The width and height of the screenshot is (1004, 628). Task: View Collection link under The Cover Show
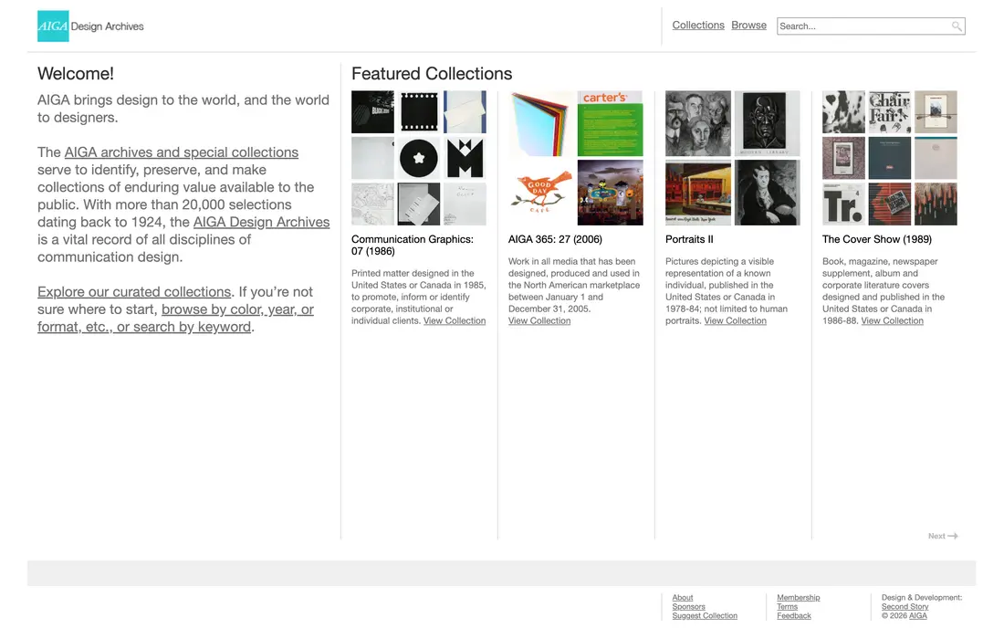click(x=892, y=320)
